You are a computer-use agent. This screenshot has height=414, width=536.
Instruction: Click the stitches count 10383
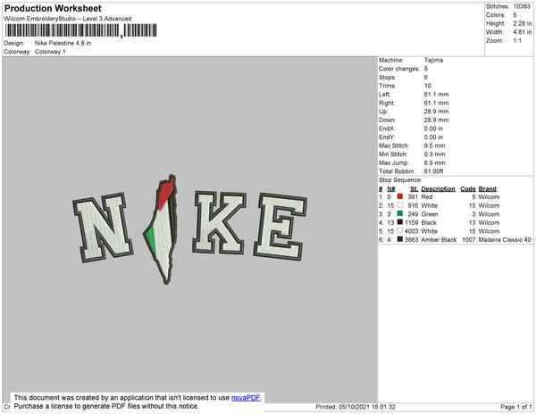click(x=522, y=6)
